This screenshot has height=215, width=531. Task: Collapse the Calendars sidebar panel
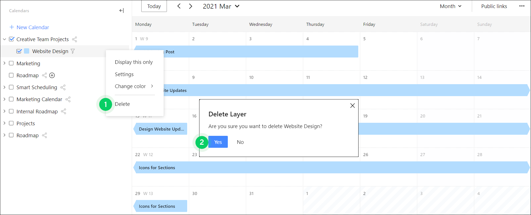click(121, 11)
